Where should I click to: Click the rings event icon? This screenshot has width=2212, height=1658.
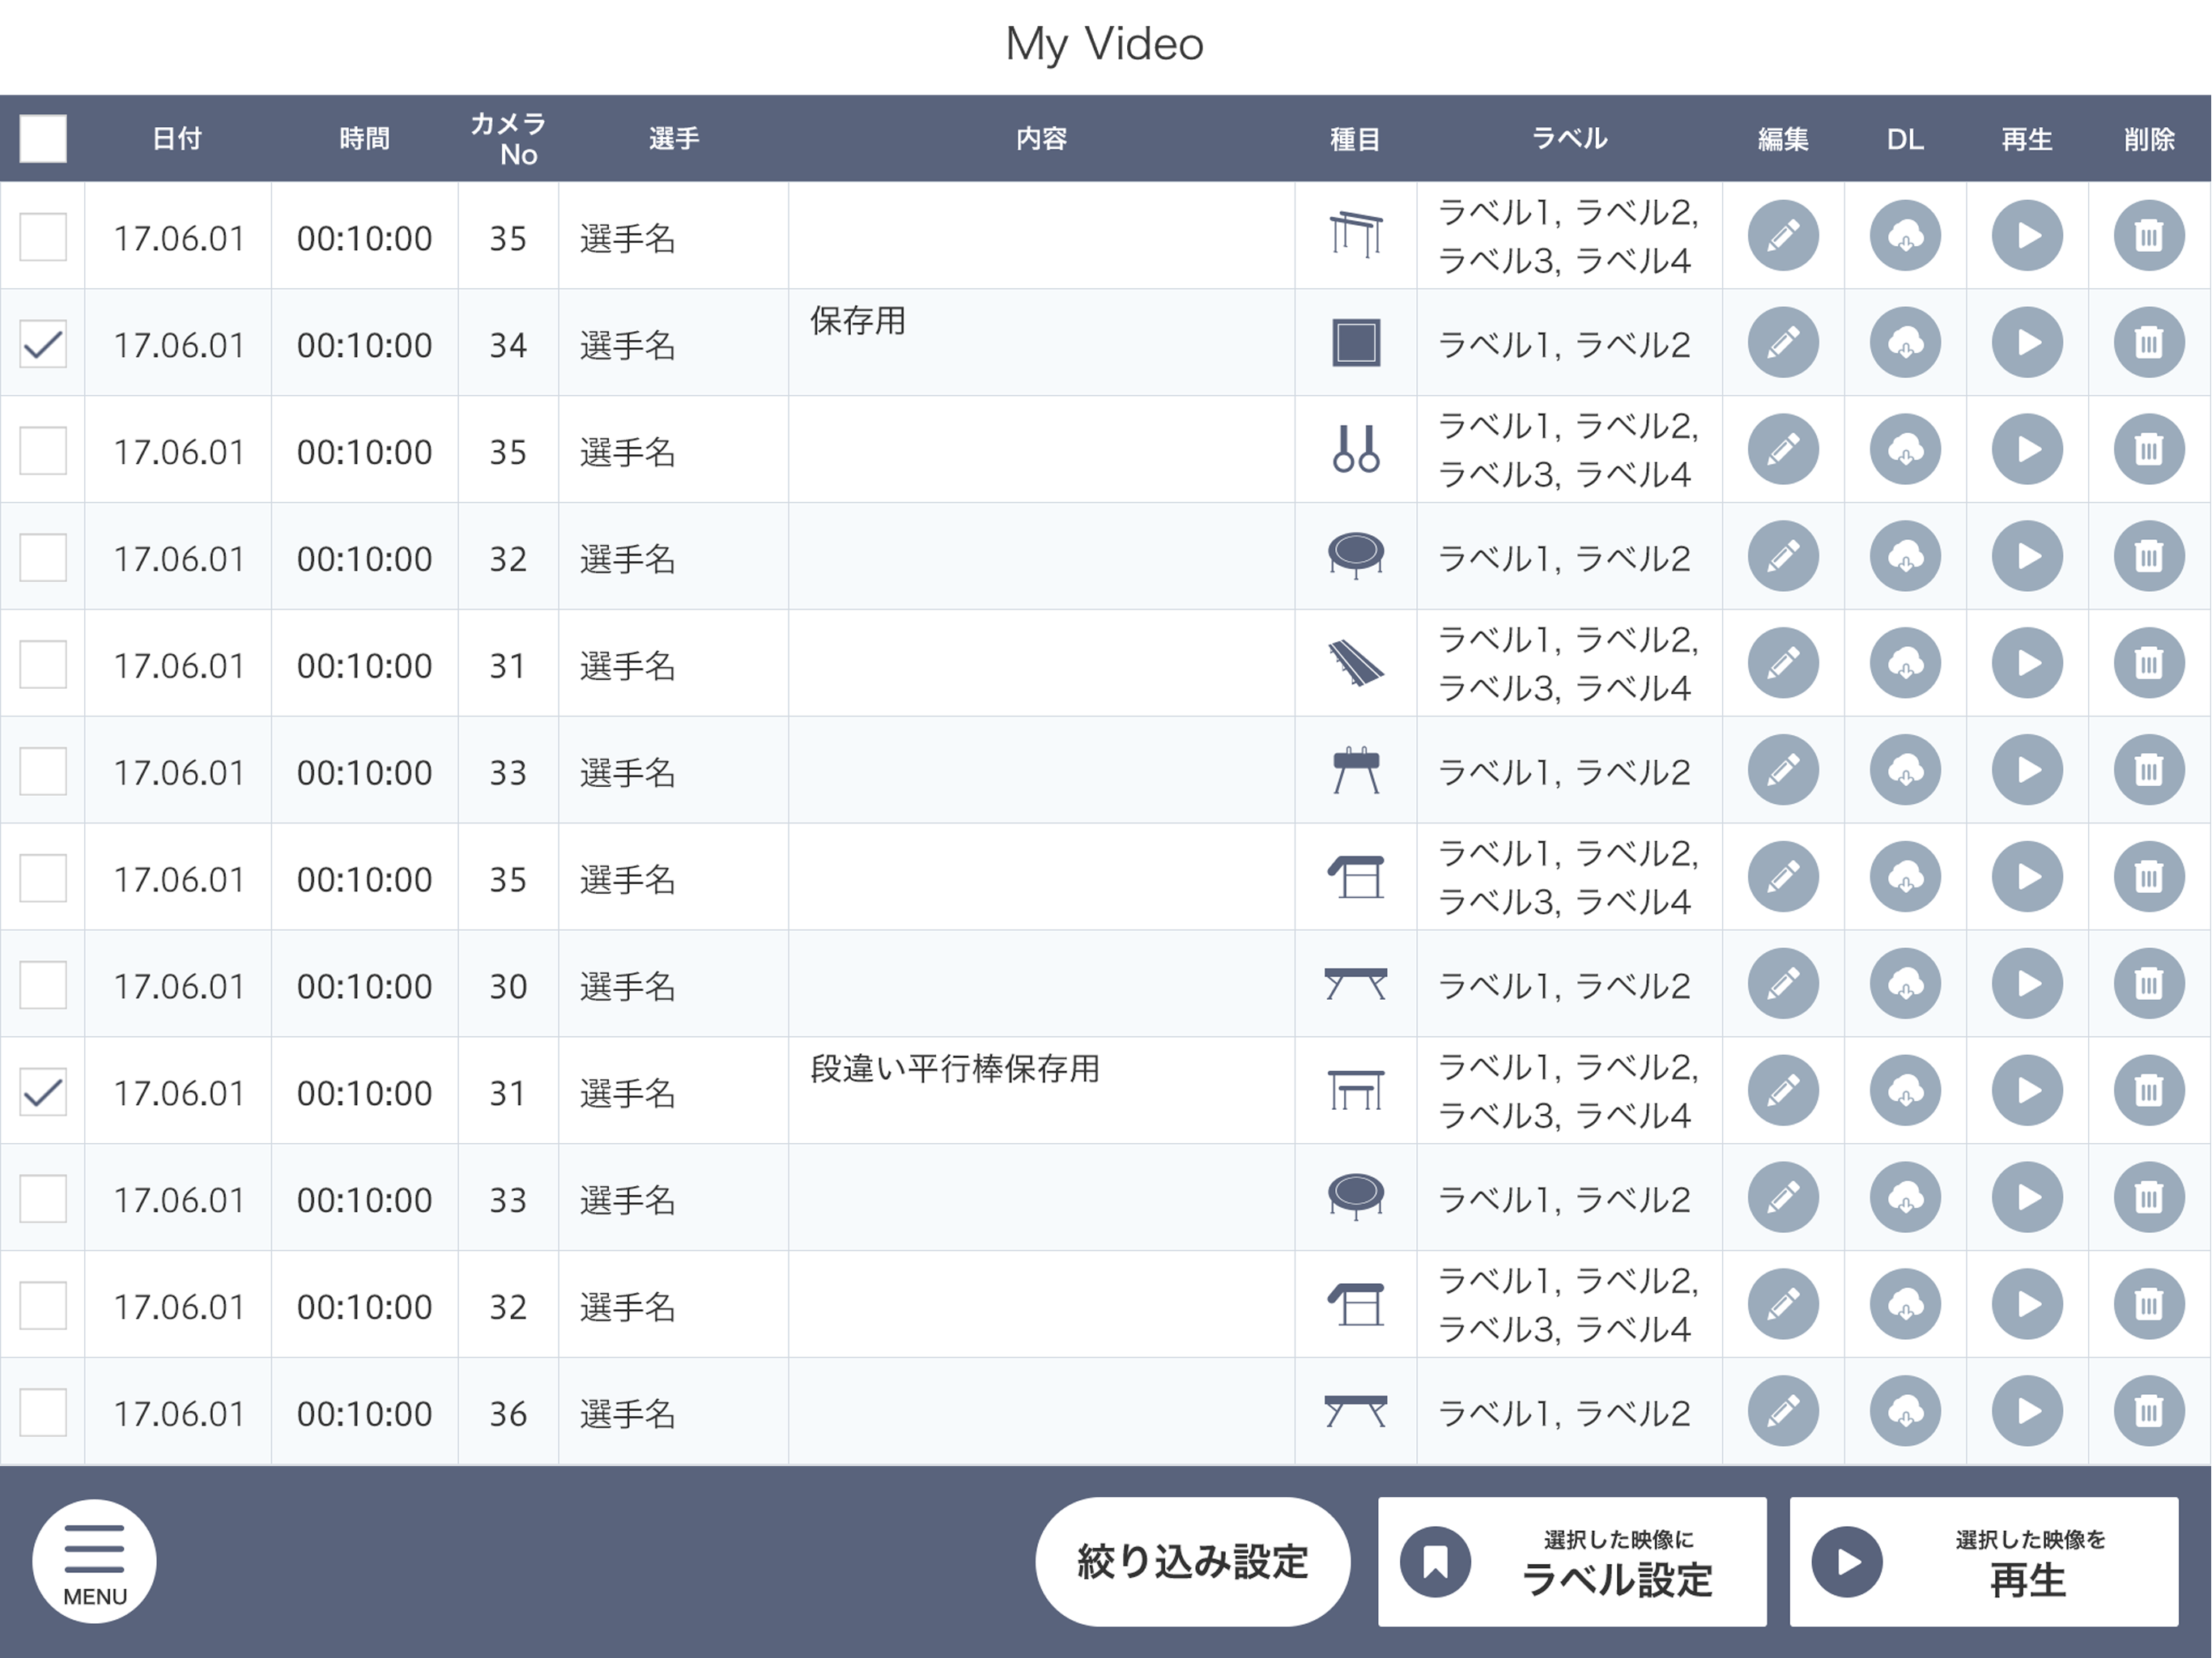[x=1356, y=449]
